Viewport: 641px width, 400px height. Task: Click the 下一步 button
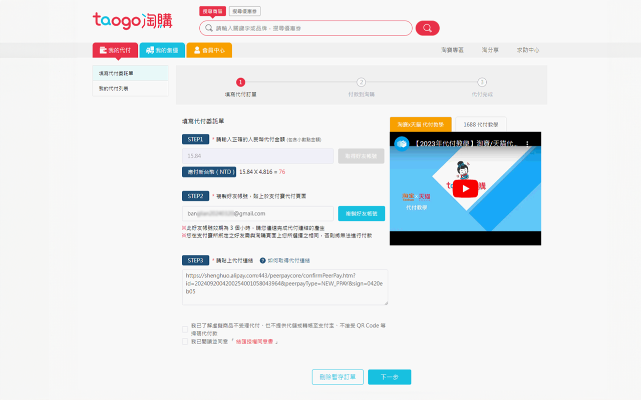[x=390, y=377]
